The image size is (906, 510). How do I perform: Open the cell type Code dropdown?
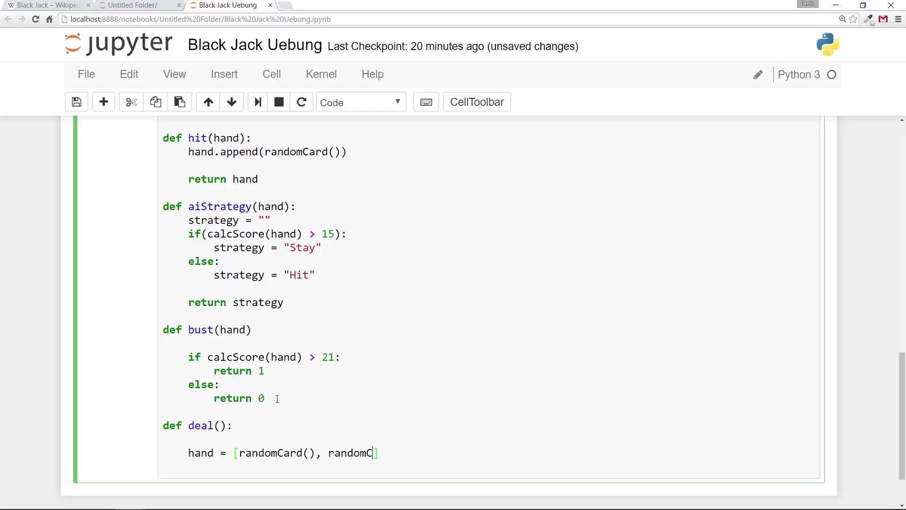[x=361, y=102]
